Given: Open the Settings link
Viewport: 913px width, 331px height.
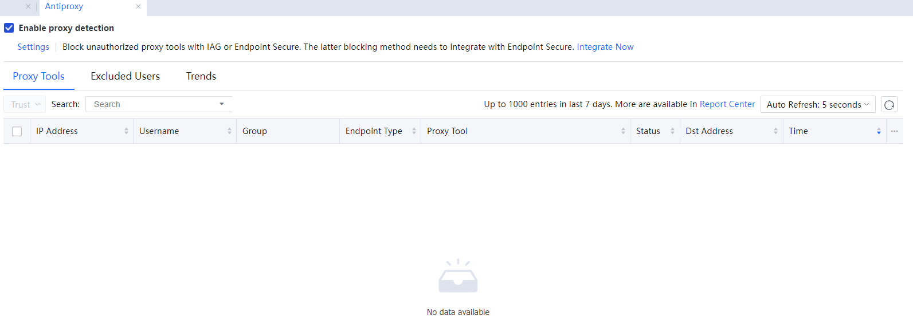Looking at the screenshot, I should (33, 47).
